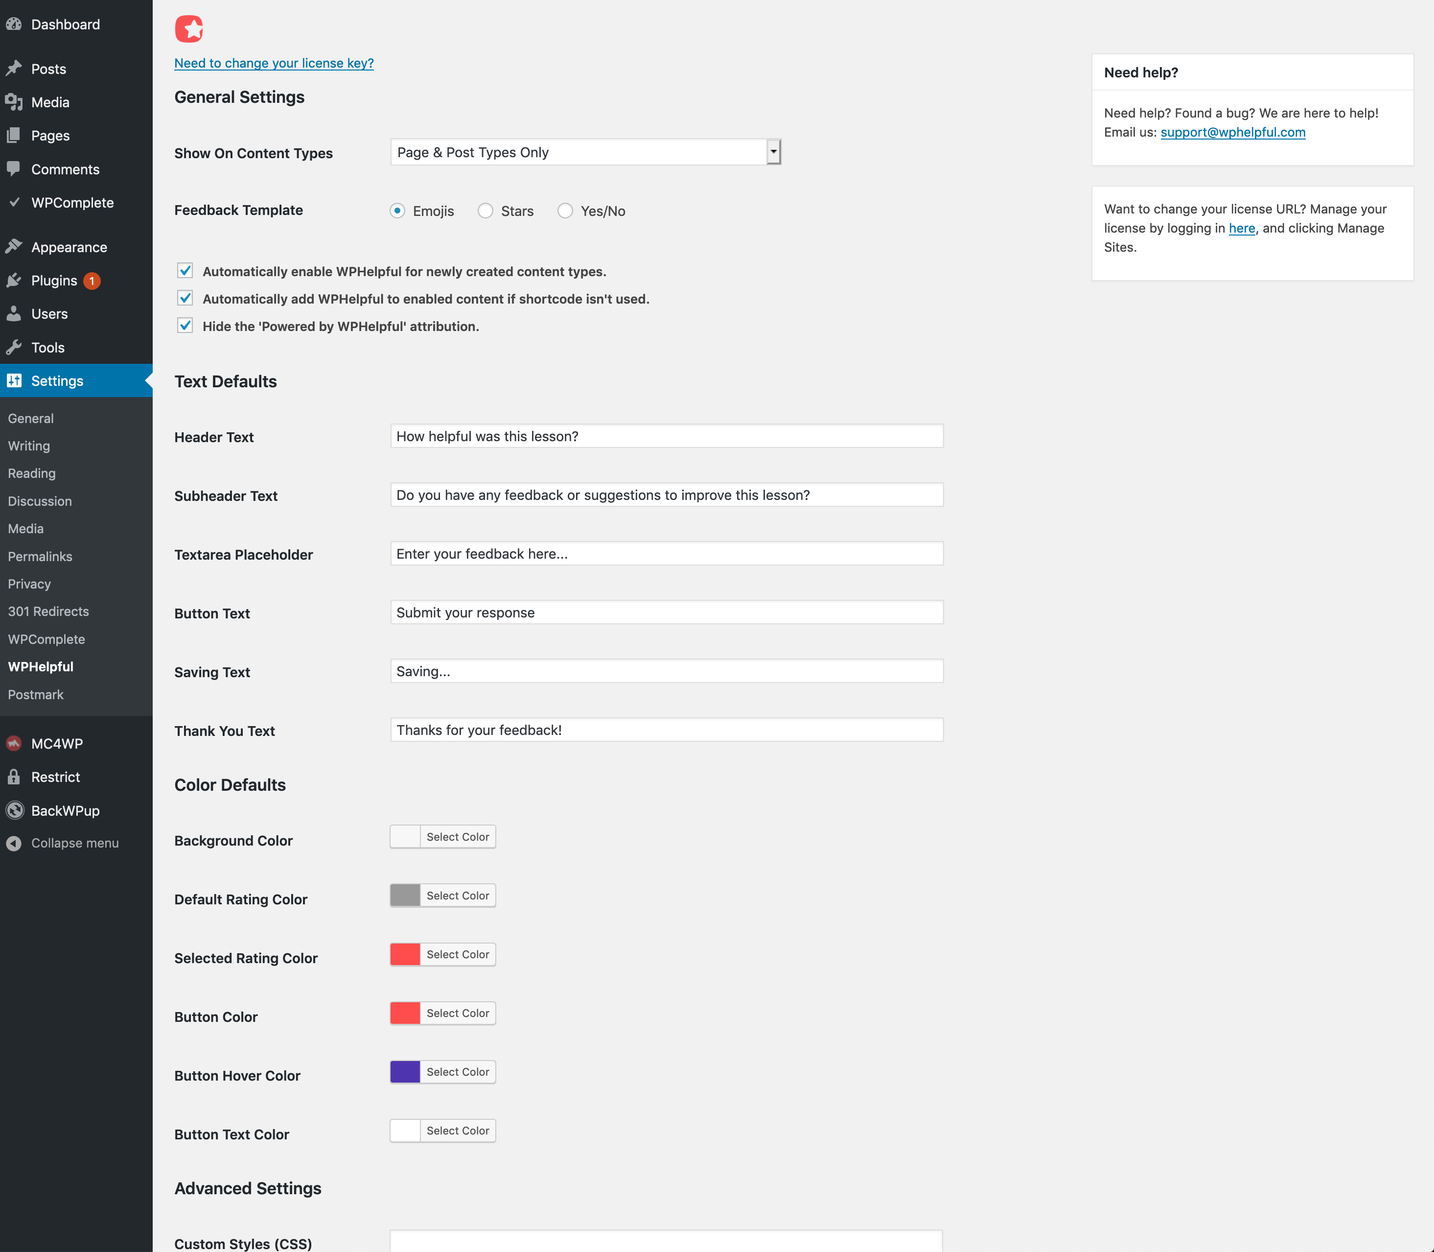
Task: Toggle hiding the Powered by WPHelpful attribution
Action: tap(185, 326)
